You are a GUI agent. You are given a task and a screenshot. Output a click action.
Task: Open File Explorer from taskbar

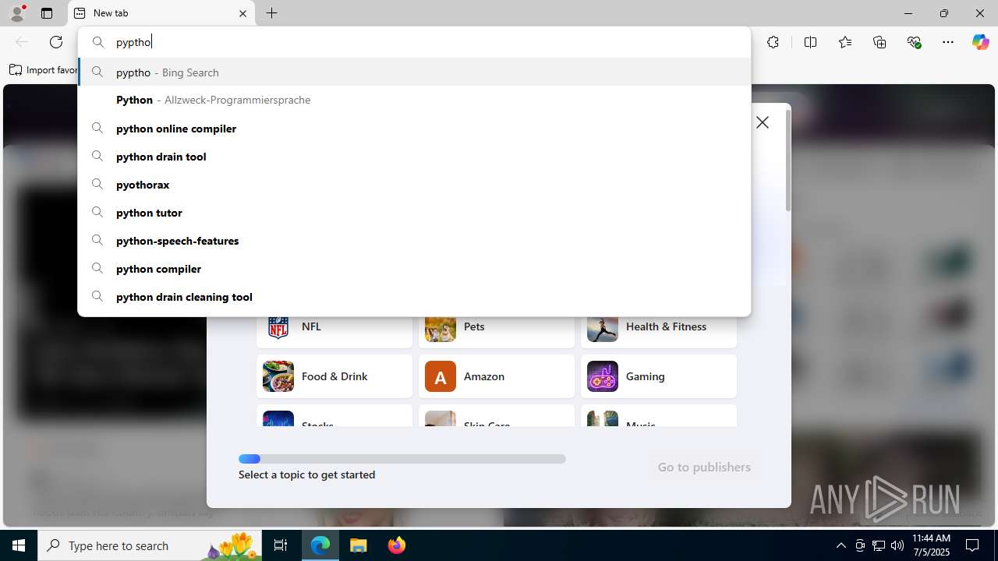pos(359,545)
